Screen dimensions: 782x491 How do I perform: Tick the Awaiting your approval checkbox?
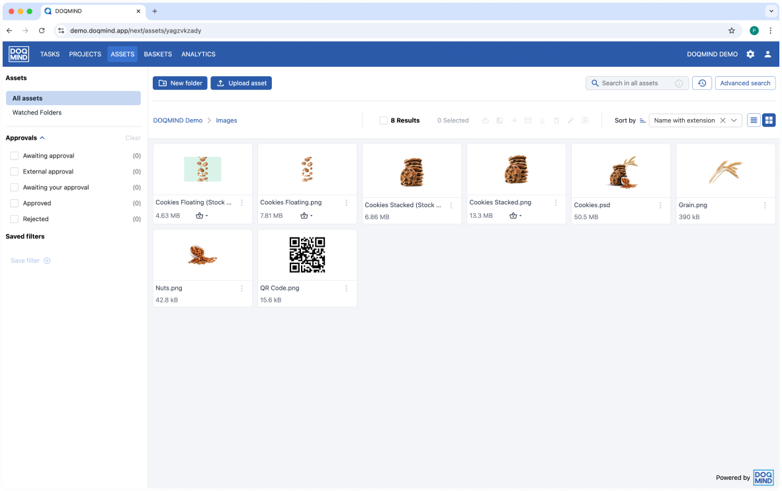(15, 188)
